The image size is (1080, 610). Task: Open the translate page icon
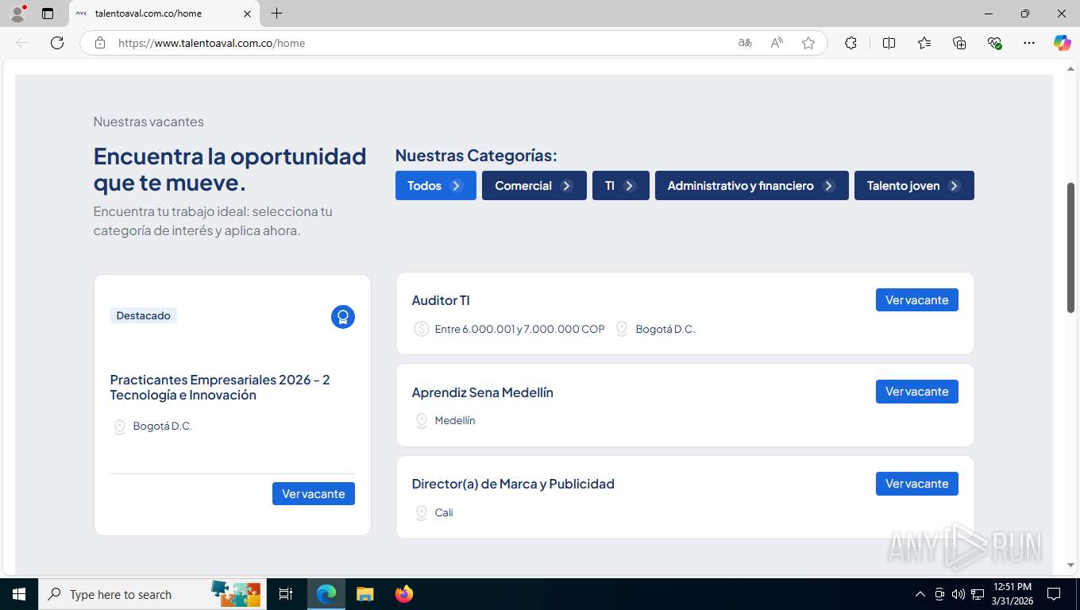(745, 43)
